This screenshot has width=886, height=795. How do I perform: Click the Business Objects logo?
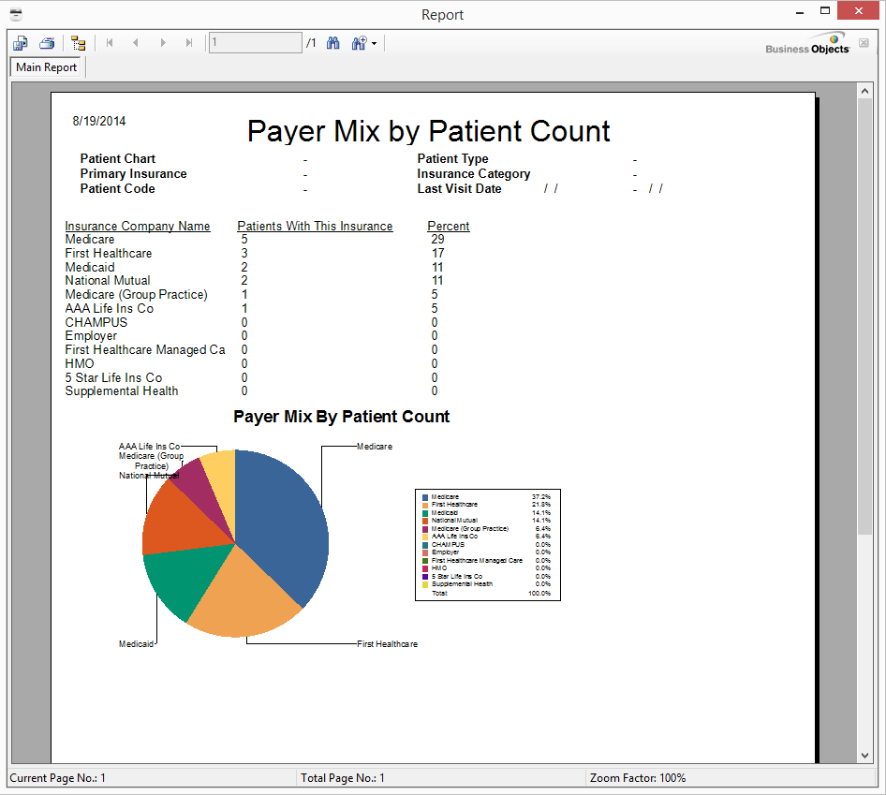pyautogui.click(x=806, y=47)
